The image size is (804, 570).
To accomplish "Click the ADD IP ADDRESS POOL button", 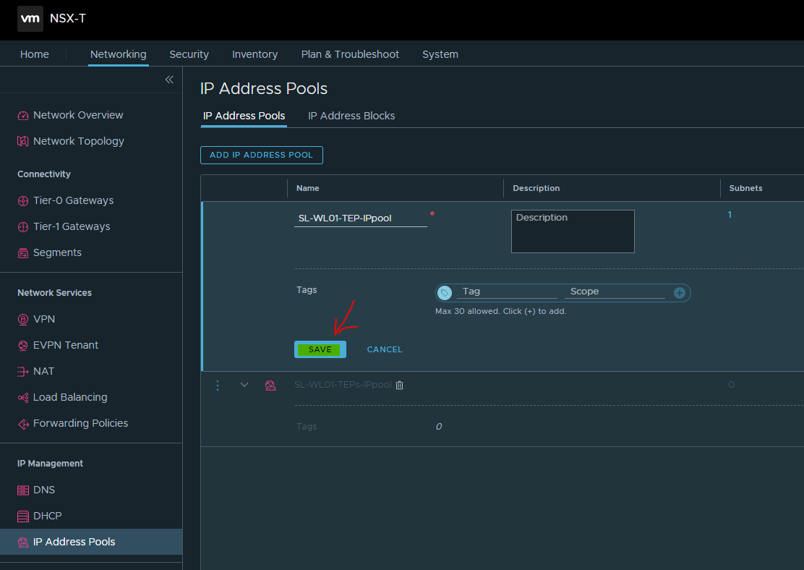I will tap(262, 155).
